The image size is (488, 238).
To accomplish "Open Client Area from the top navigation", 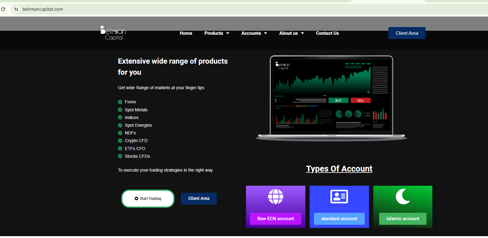I will (x=407, y=33).
